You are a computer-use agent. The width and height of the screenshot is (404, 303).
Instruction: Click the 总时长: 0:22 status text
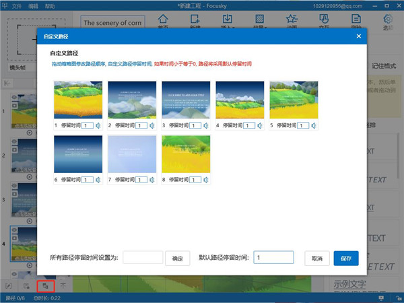pos(47,298)
